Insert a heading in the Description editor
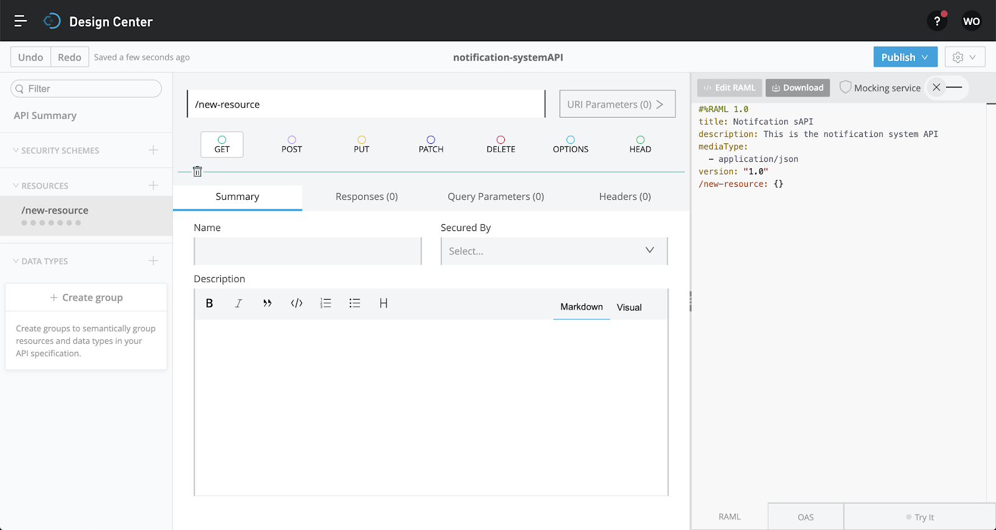 pyautogui.click(x=383, y=303)
